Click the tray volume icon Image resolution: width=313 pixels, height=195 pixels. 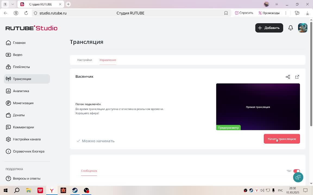click(262, 190)
